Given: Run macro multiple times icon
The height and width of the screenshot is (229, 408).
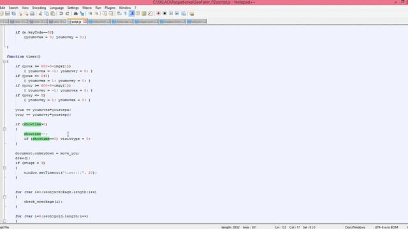Looking at the screenshot, I should tap(177, 13).
